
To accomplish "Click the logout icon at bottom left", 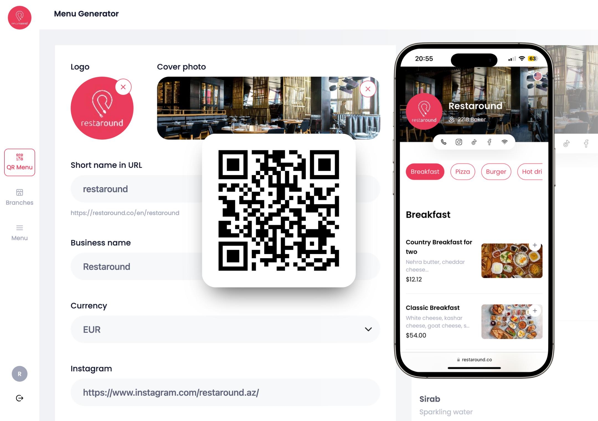I will [x=20, y=398].
